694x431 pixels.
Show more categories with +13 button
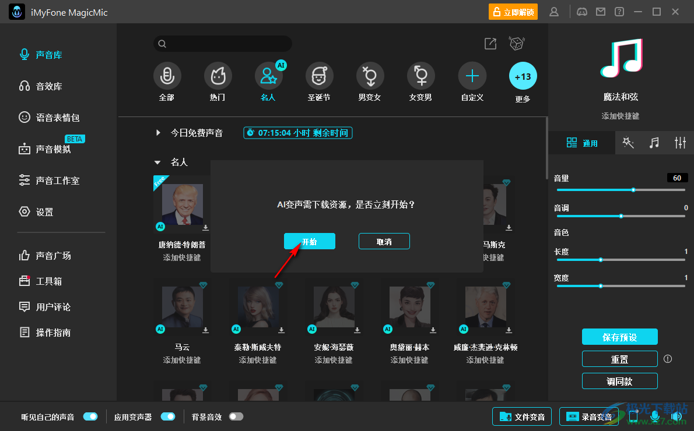point(523,76)
